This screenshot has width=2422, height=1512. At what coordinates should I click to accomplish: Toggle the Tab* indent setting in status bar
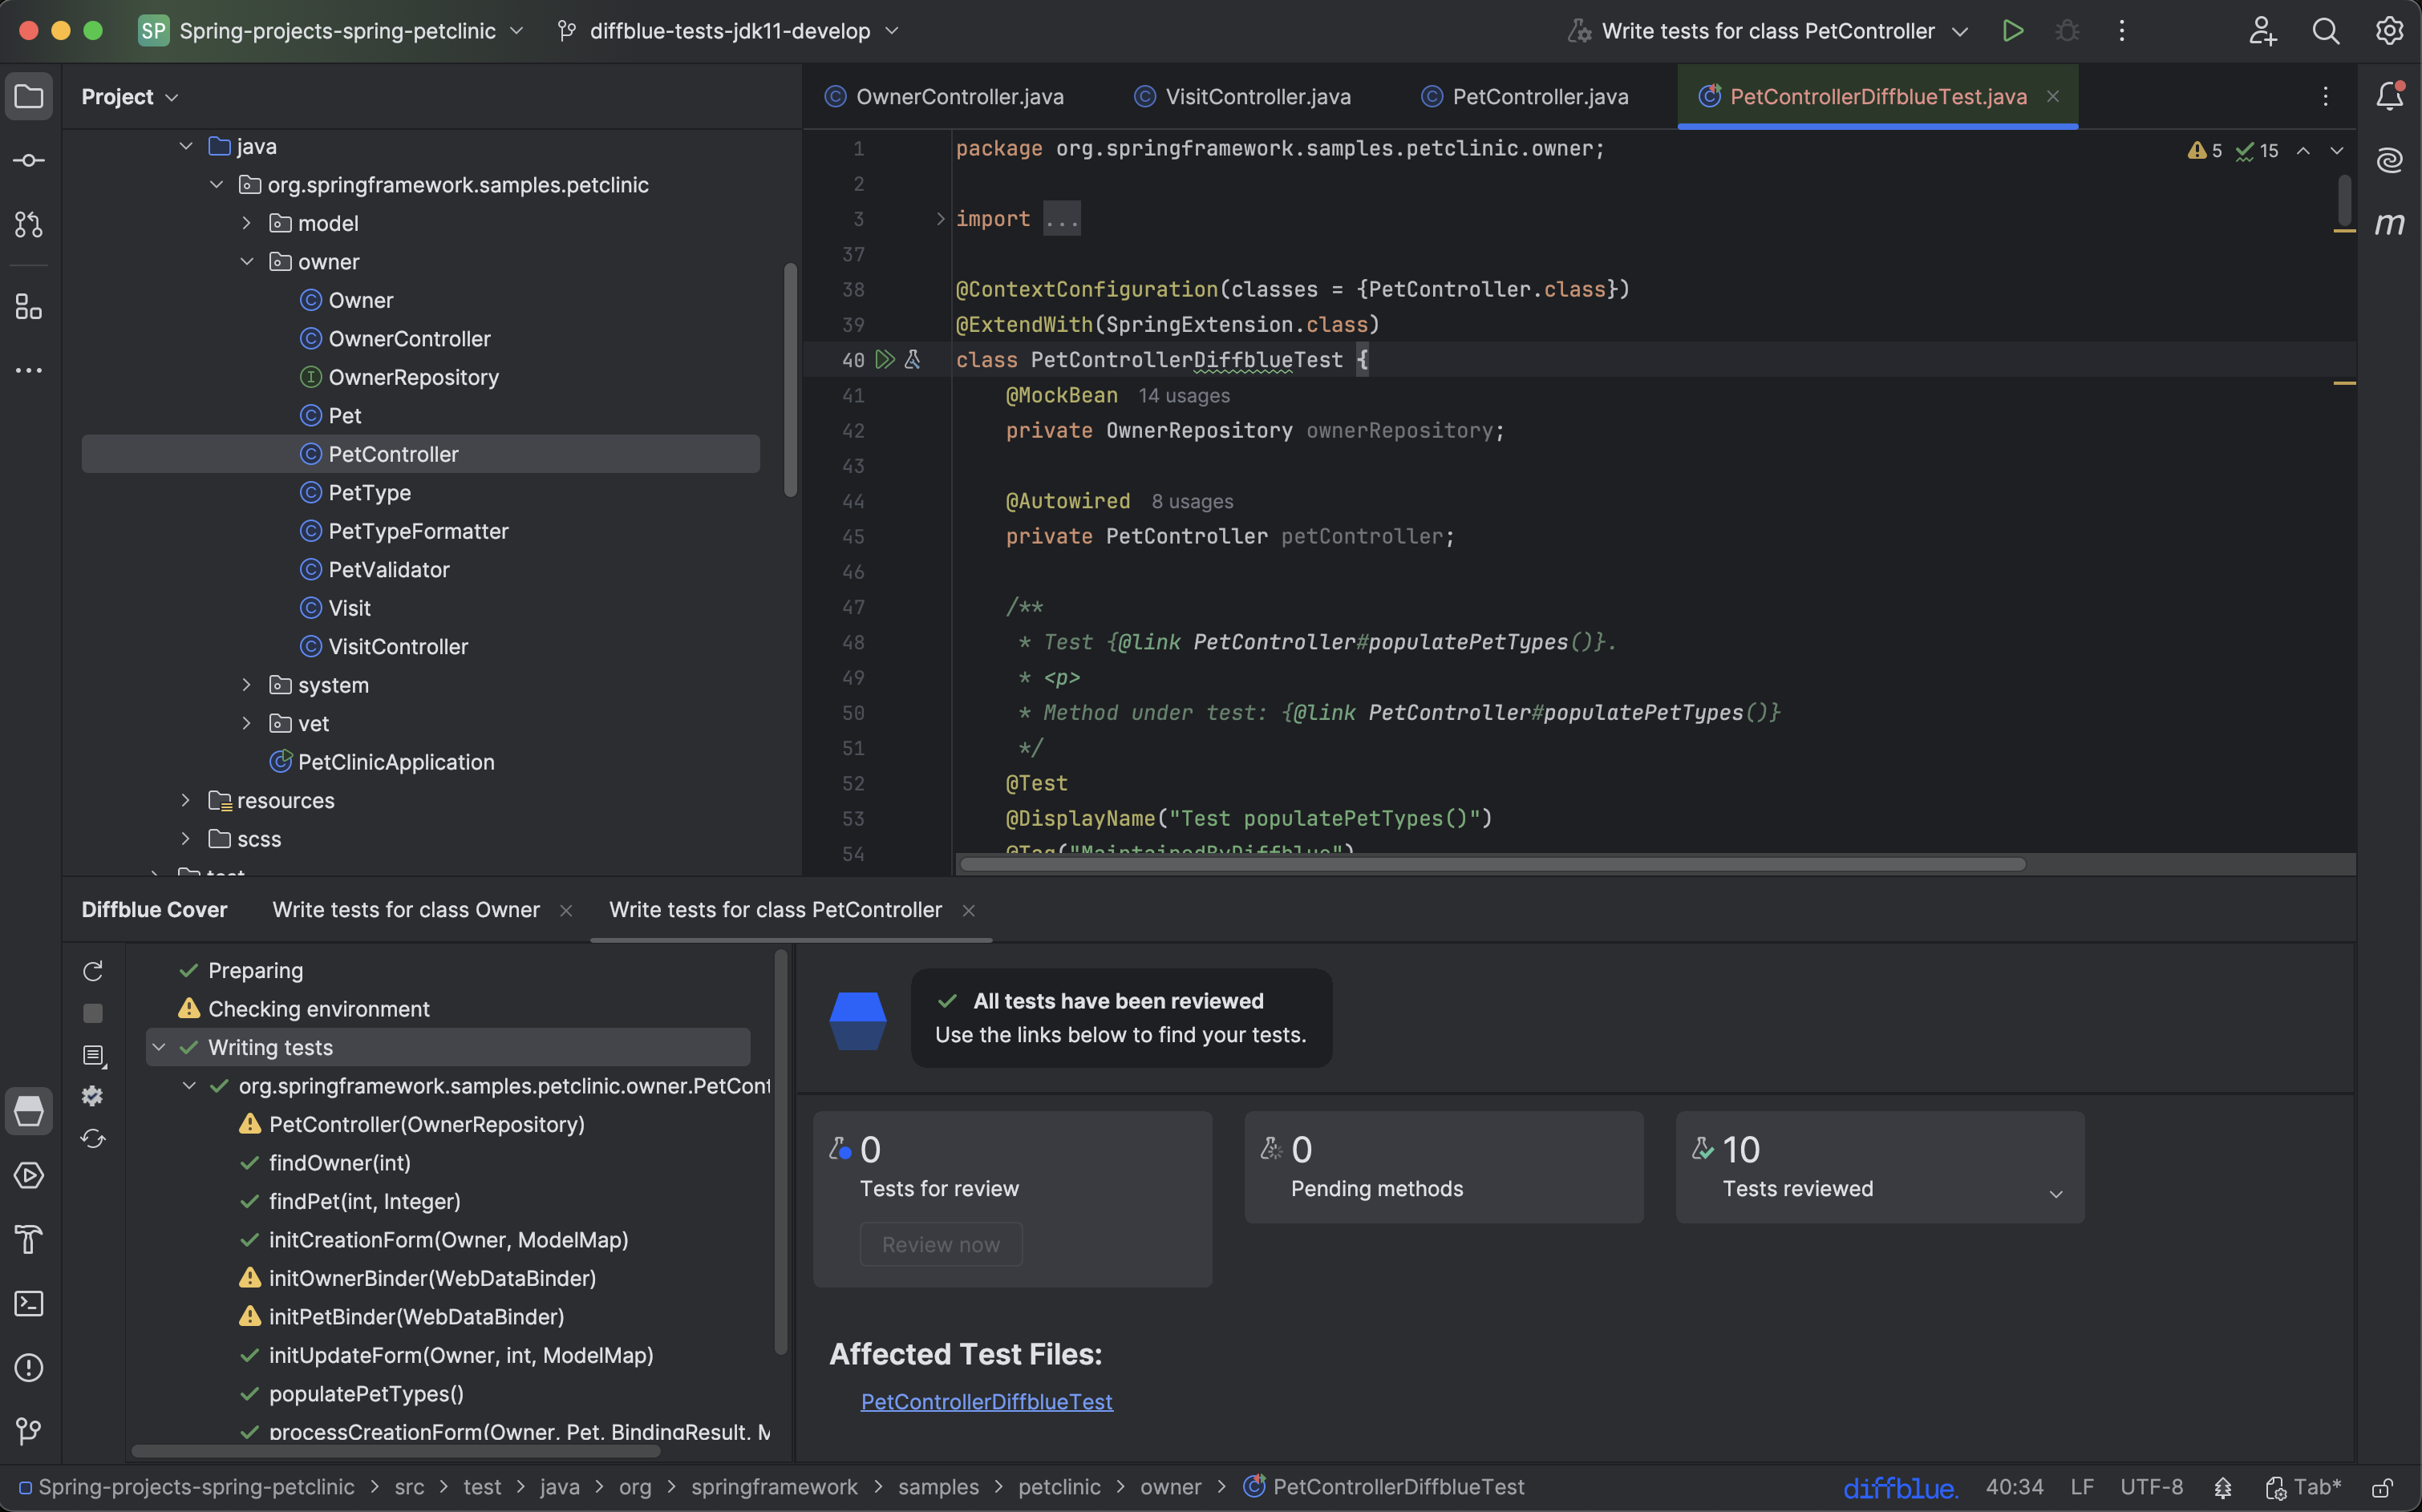(x=2303, y=1488)
